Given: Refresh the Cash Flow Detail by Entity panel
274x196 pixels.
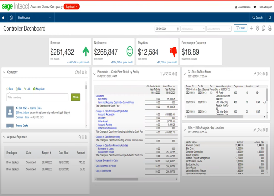Looking at the screenshot, I should 167,74.
